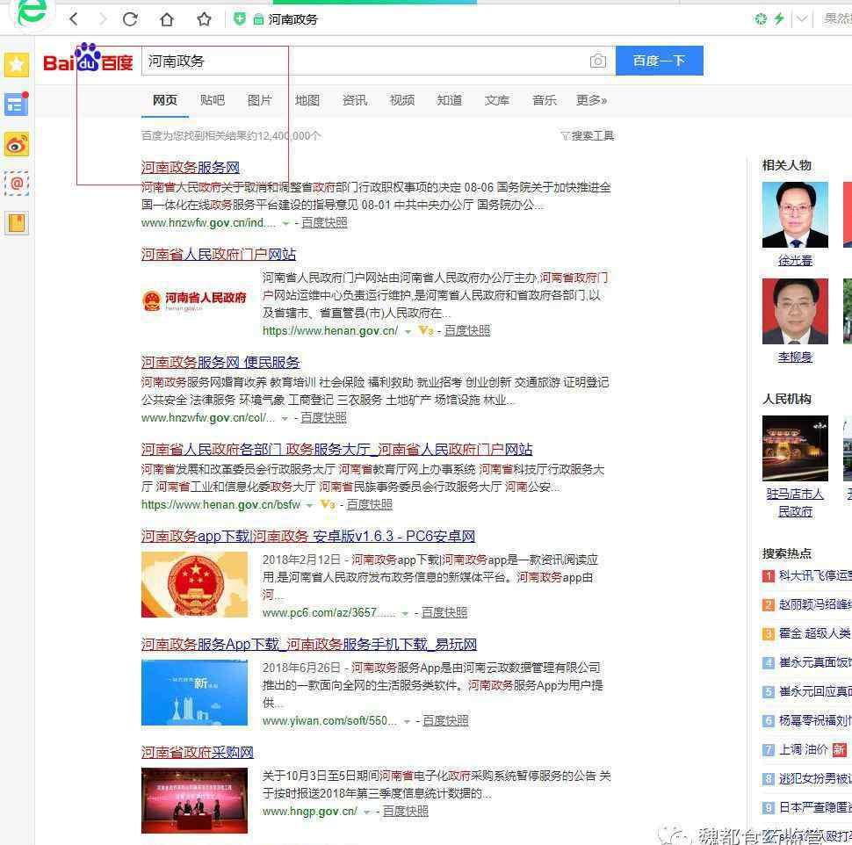Open the 河南政务服务App下载 易玩网 result link
This screenshot has width=852, height=845.
[309, 644]
